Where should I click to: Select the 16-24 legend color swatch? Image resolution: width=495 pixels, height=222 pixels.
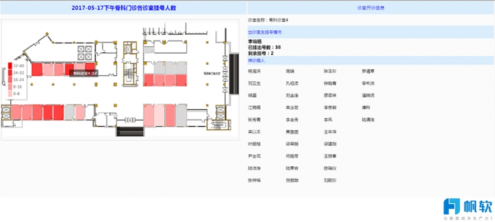[10, 79]
